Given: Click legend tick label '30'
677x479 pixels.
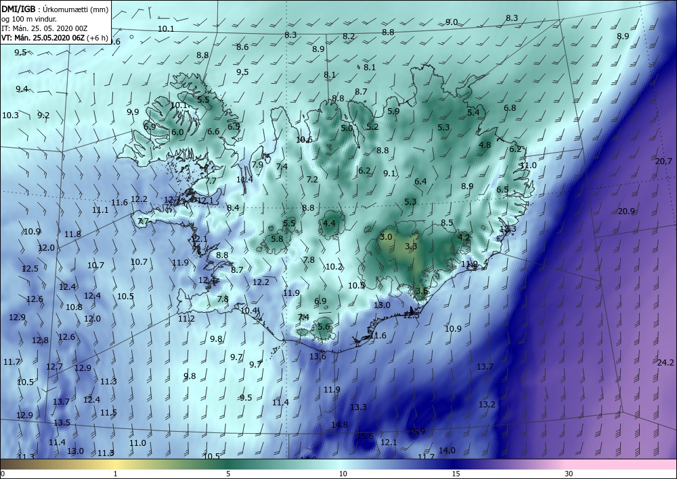Looking at the screenshot, I should (569, 474).
